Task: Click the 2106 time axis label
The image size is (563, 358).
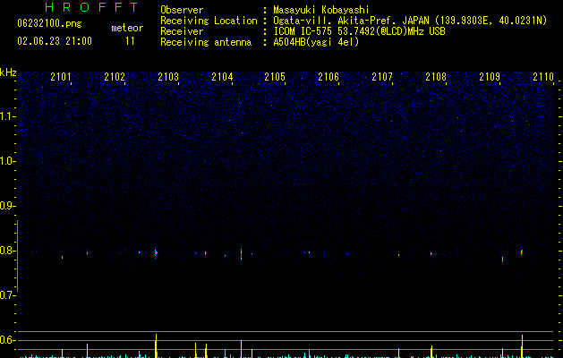Action: pyautogui.click(x=328, y=76)
